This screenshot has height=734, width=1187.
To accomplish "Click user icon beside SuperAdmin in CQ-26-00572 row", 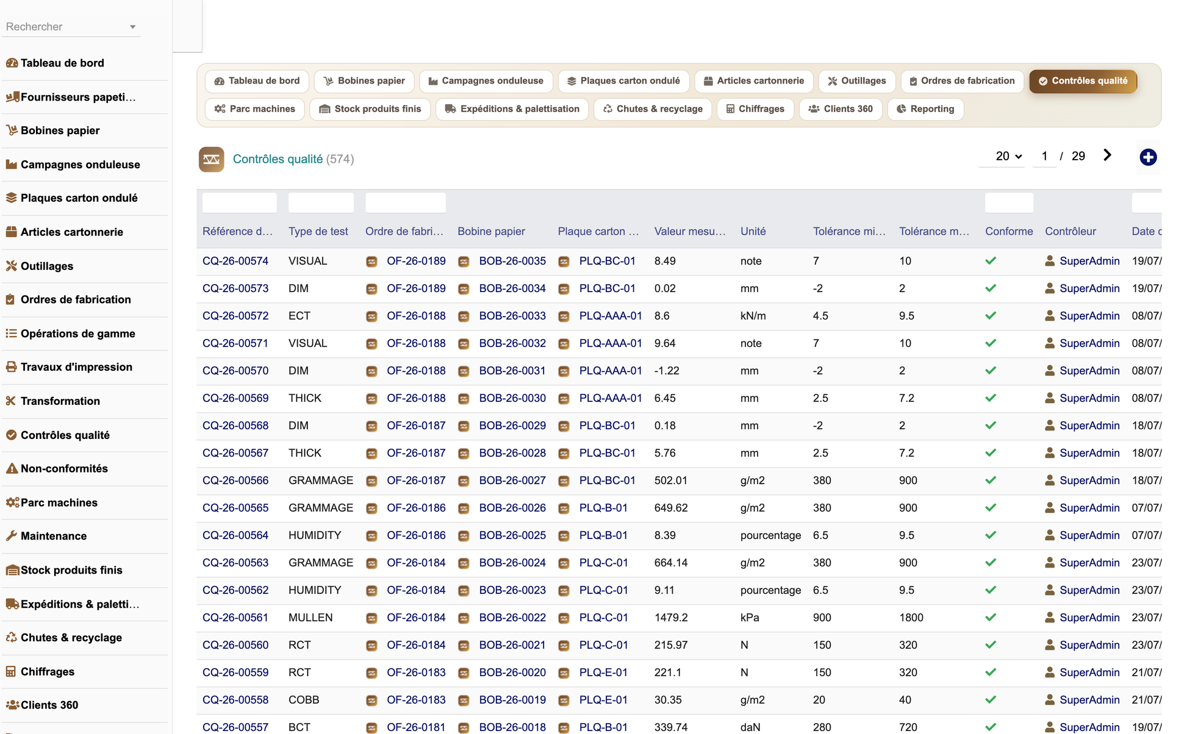I will (1050, 316).
